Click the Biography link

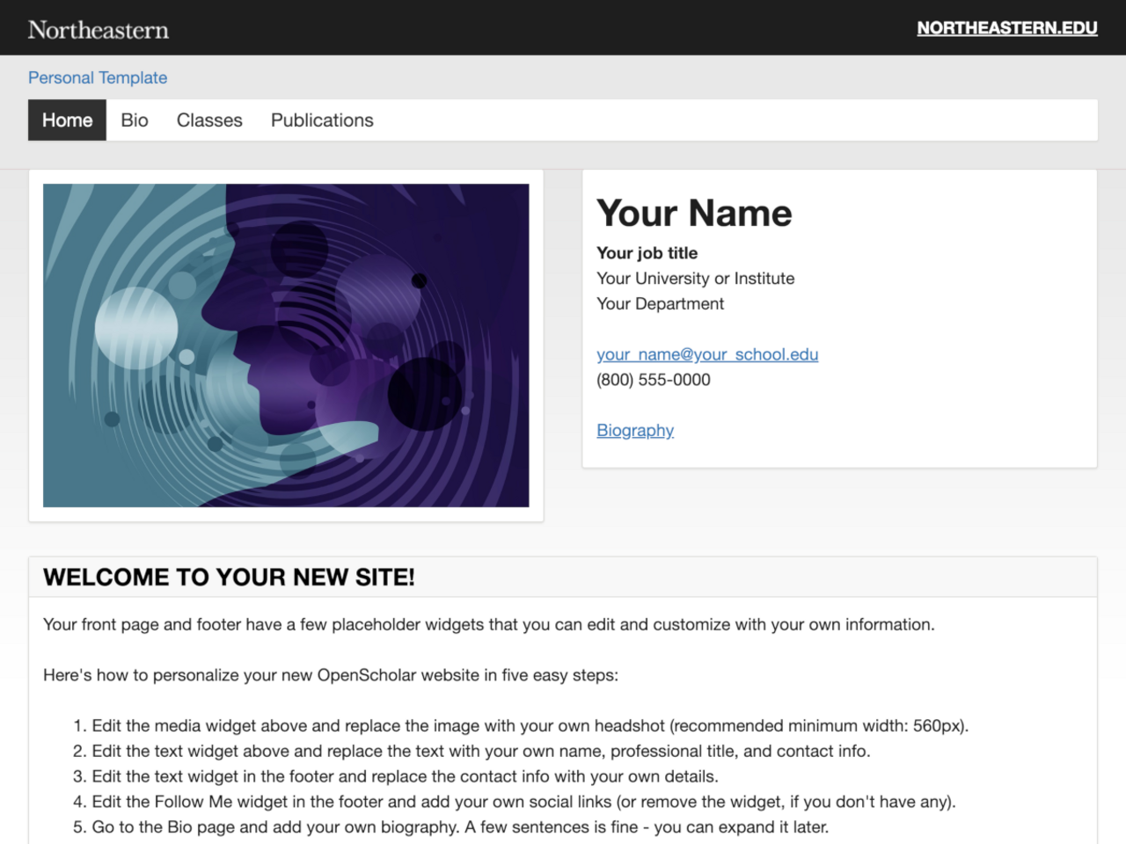tap(634, 430)
